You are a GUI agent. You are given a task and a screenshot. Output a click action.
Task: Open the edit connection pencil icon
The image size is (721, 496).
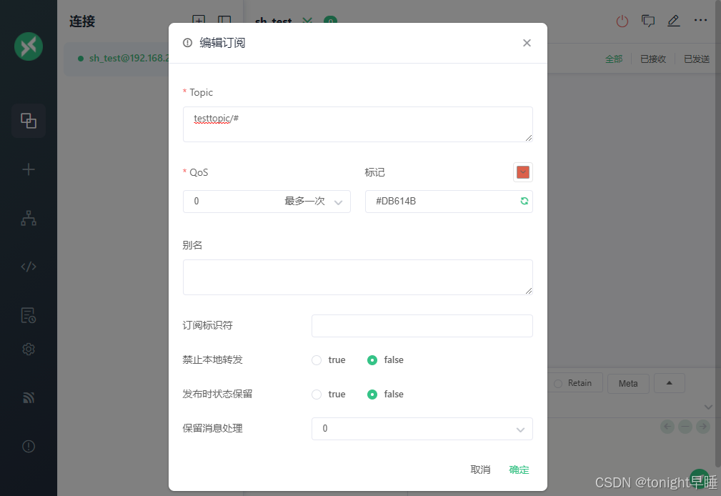(x=673, y=21)
